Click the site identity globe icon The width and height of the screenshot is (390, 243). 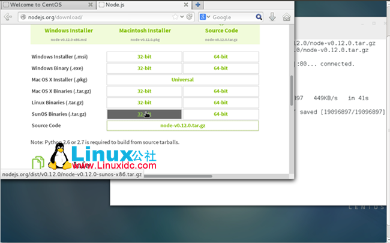tap(23, 17)
